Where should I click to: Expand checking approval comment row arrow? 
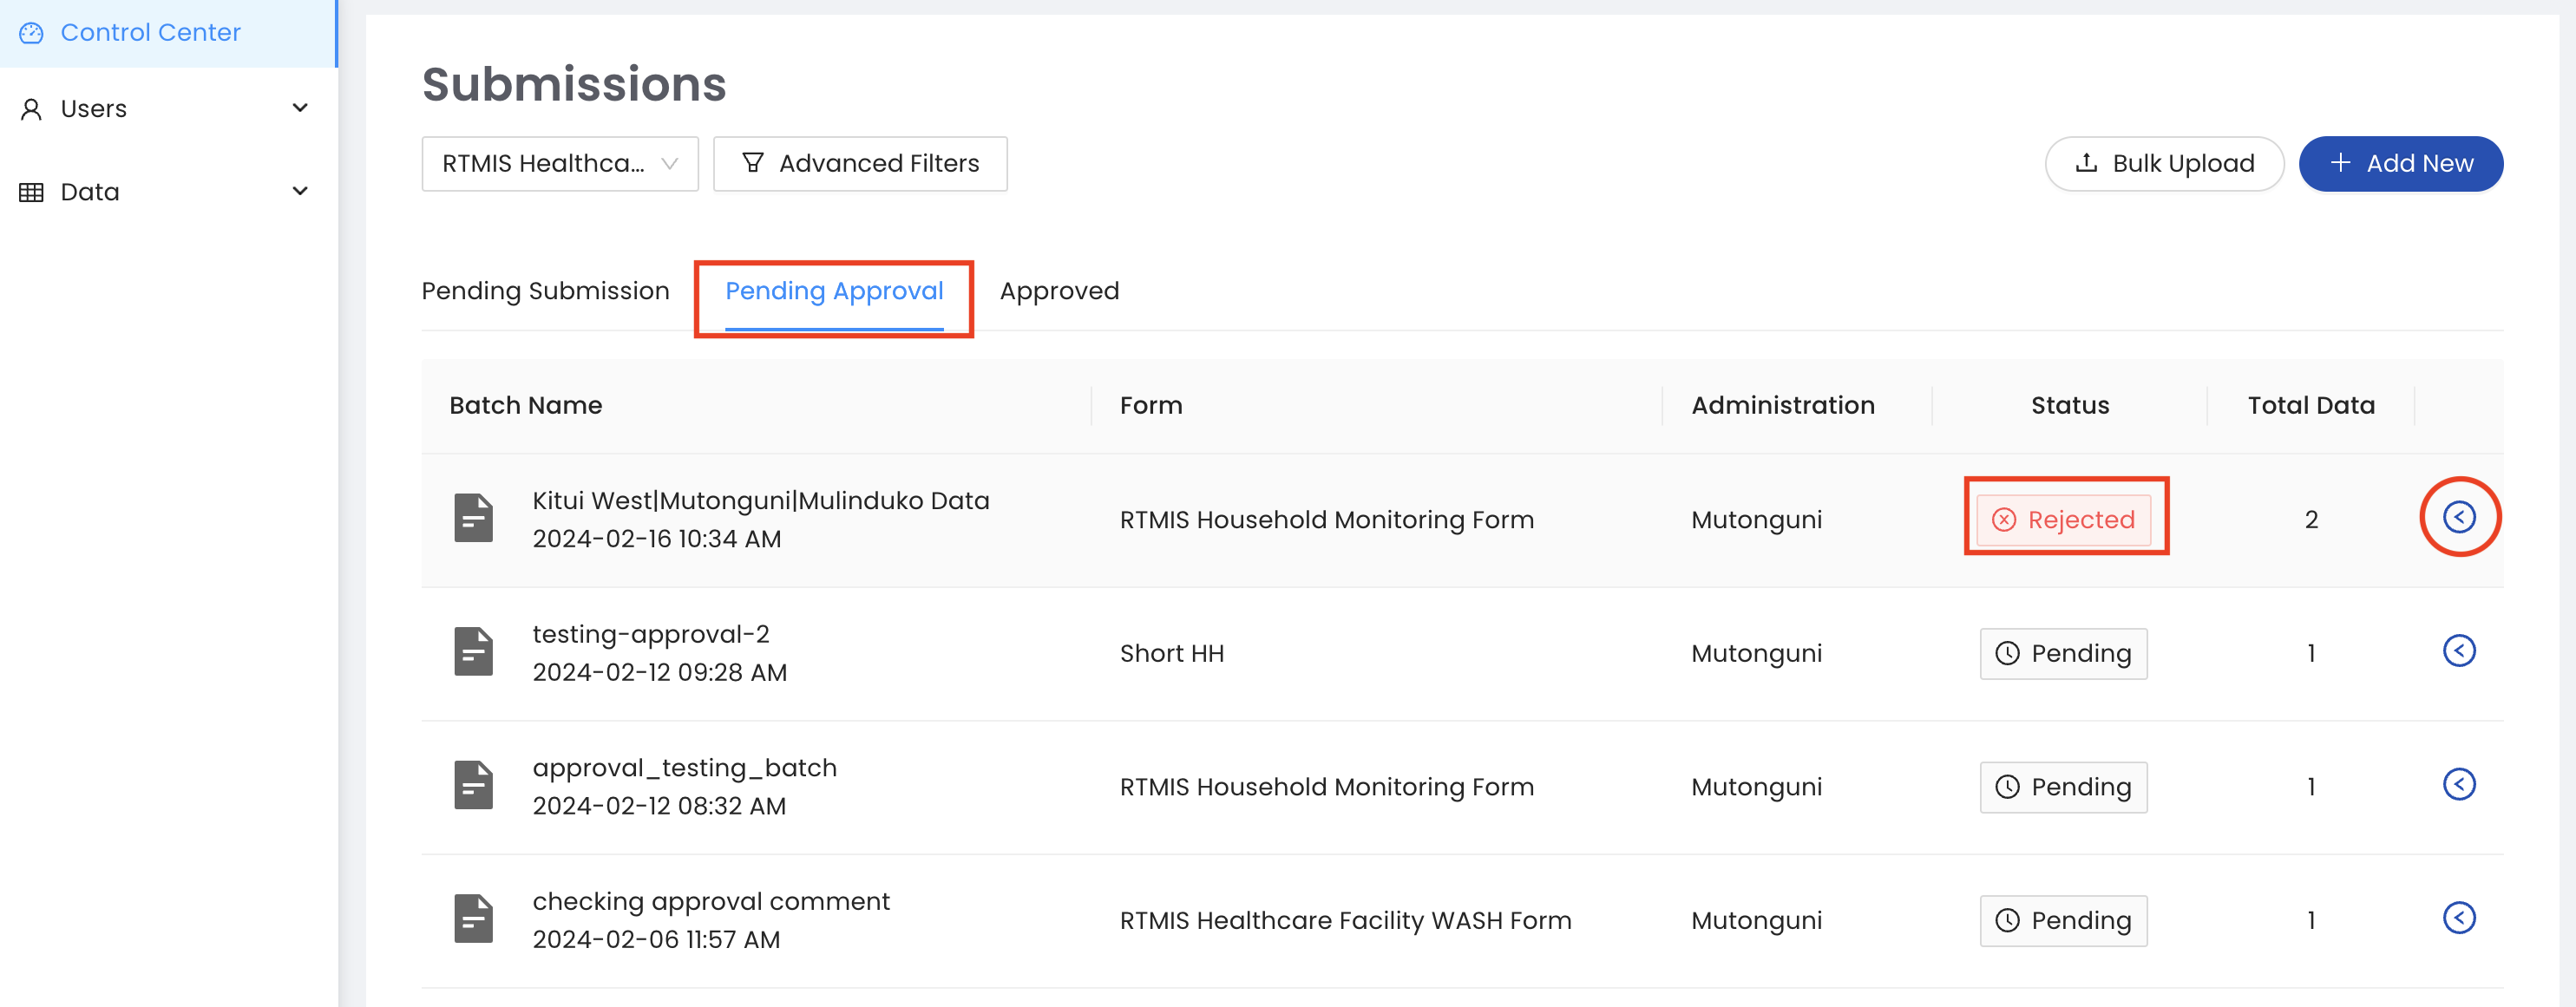tap(2458, 918)
